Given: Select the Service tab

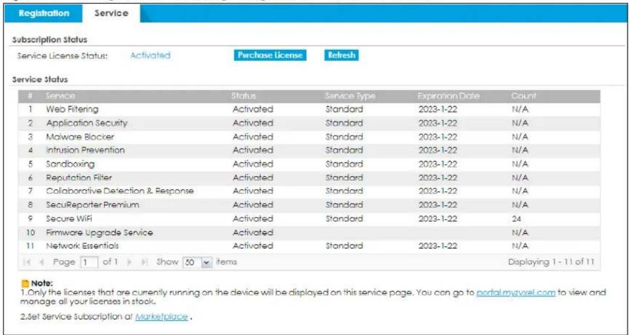Looking at the screenshot, I should coord(111,13).
